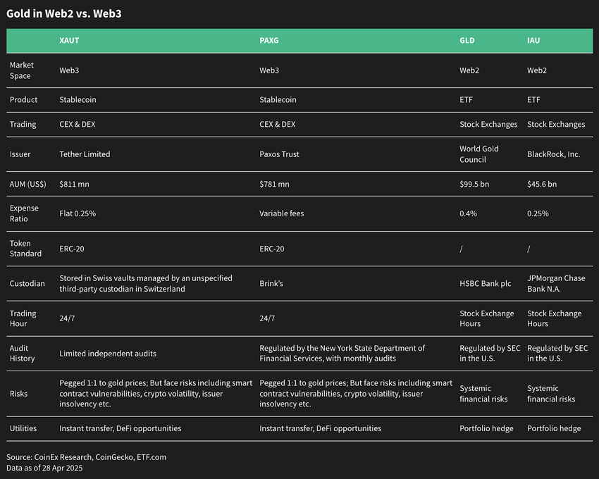Screen dimensions: 599x479
Task: Select the "Flat 0.25%" expense ratio cell
Action: 78,213
